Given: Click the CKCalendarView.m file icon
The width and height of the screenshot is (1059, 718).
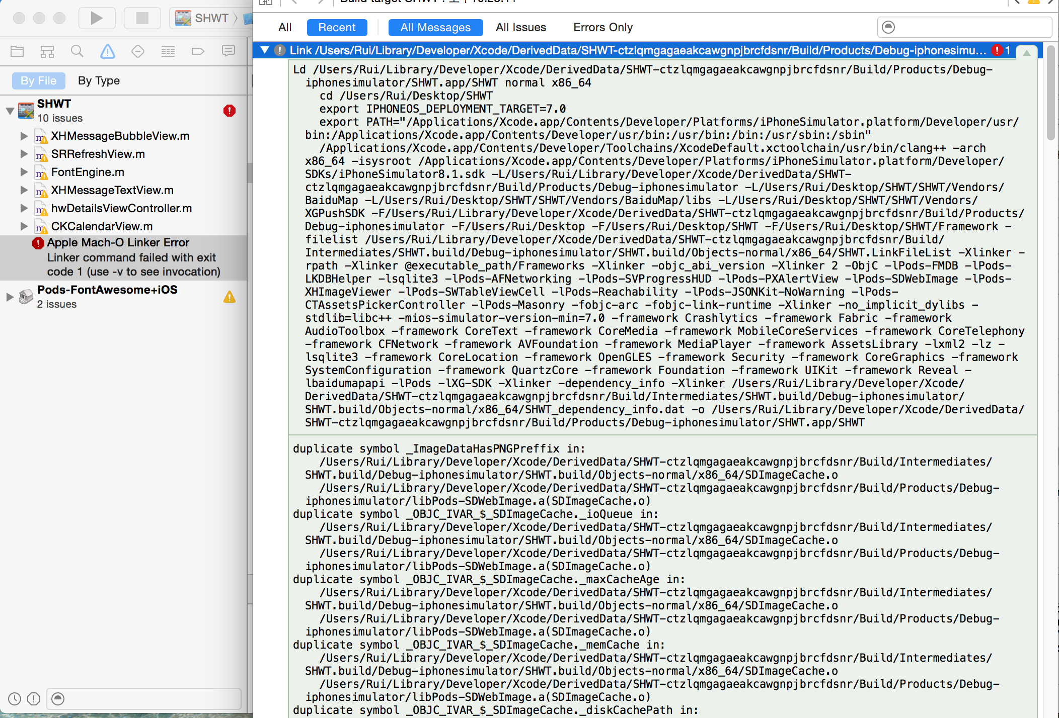Looking at the screenshot, I should tap(41, 227).
